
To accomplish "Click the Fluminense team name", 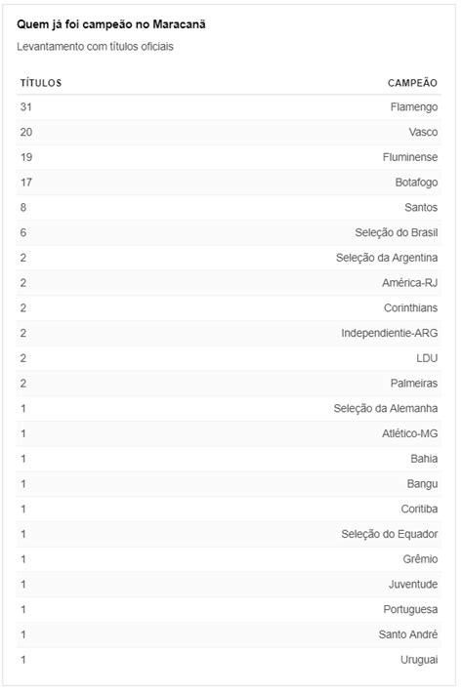I will 410,157.
